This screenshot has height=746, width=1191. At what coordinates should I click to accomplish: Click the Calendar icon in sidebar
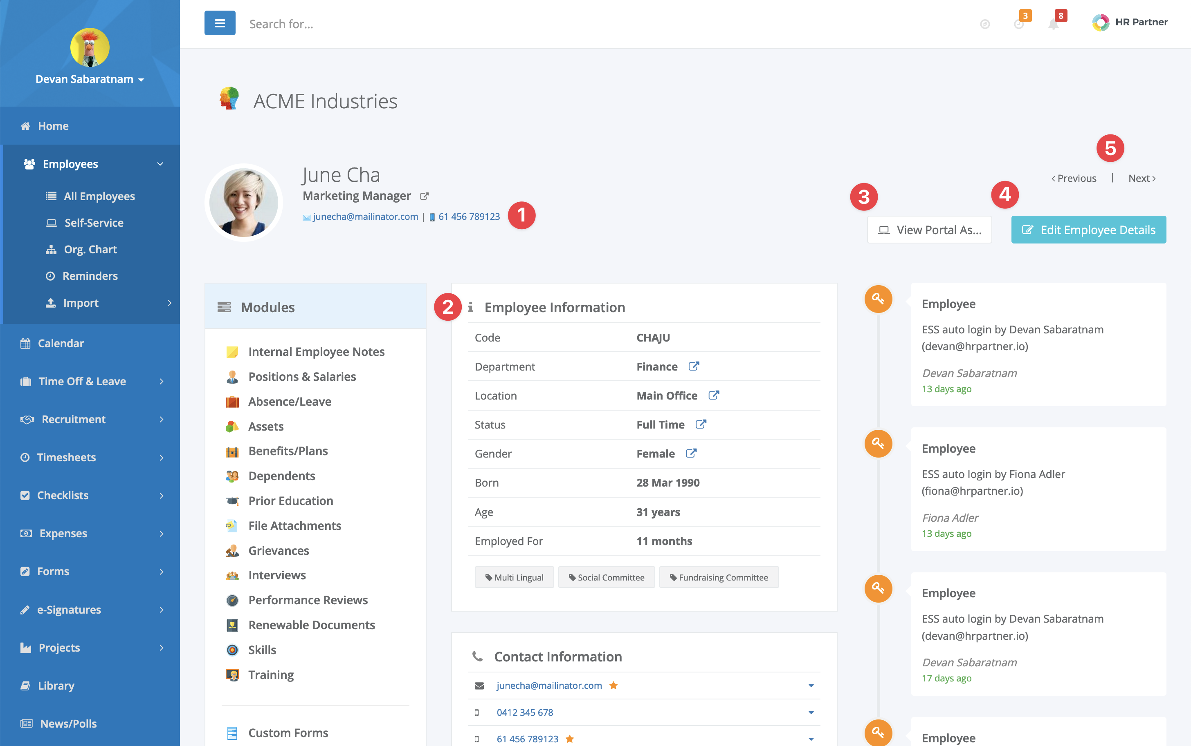click(x=25, y=344)
